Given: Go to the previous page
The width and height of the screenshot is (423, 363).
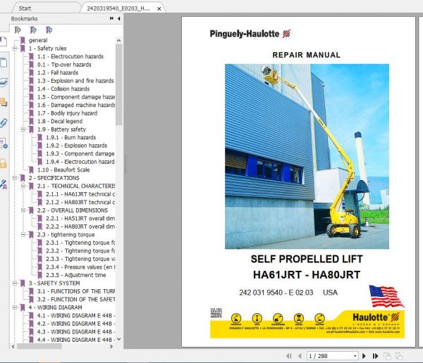Looking at the screenshot, I should tap(300, 356).
